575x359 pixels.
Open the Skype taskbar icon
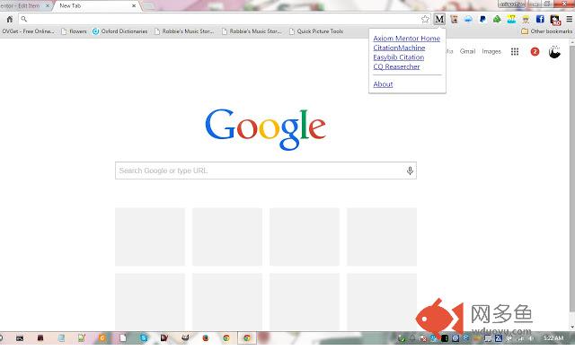pos(144,337)
